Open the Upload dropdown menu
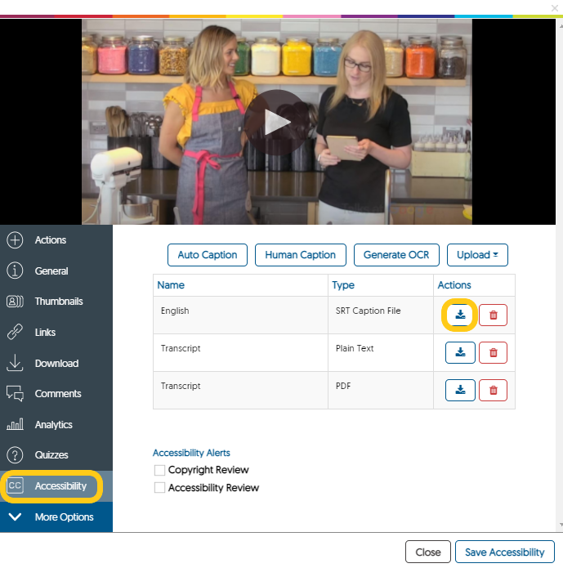The width and height of the screenshot is (563, 568). pyautogui.click(x=477, y=255)
